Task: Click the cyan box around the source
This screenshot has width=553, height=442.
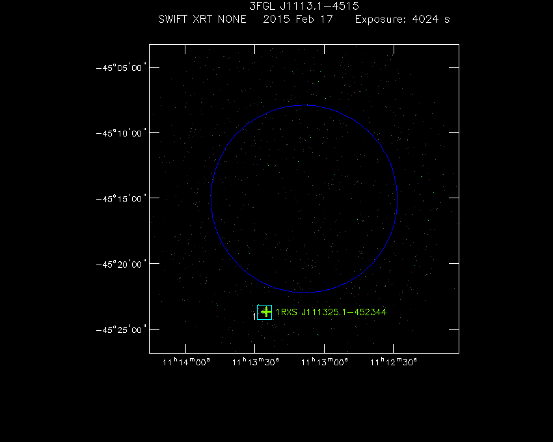Action: click(x=265, y=312)
